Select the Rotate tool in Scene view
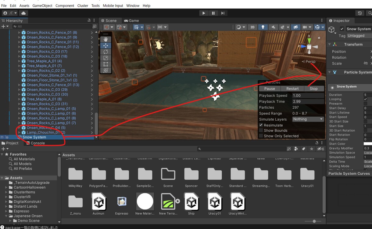 click(106, 52)
